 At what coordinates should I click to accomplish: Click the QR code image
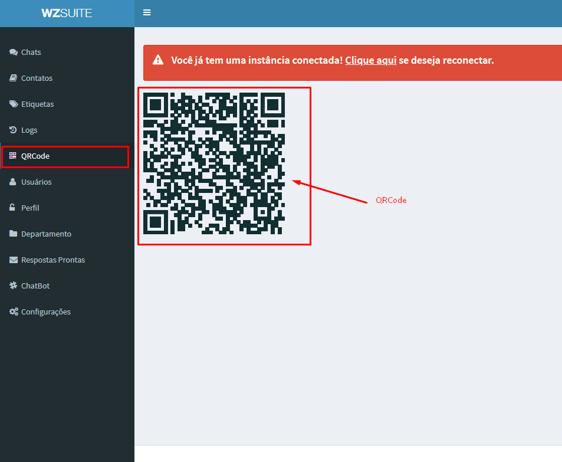(214, 163)
